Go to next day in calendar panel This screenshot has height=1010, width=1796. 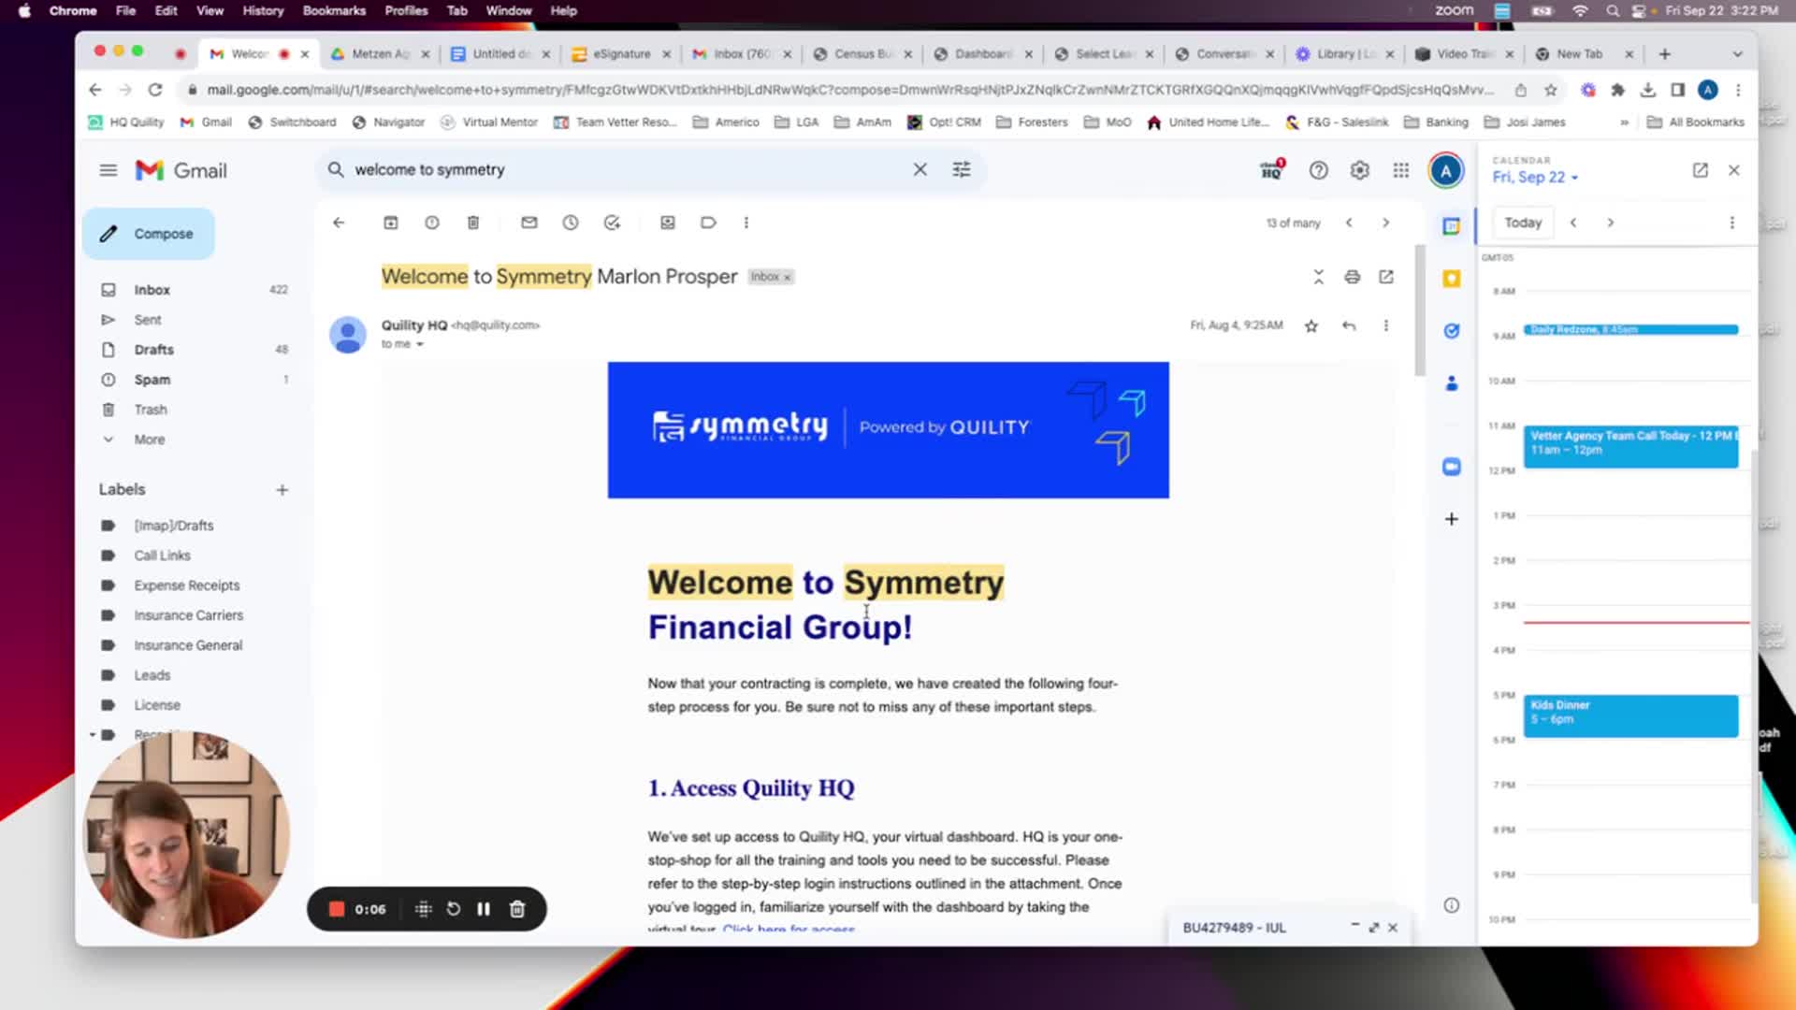[1611, 223]
